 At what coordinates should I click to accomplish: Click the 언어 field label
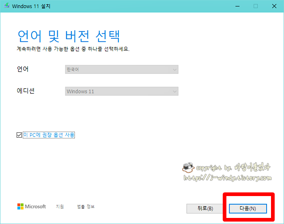[x=23, y=69]
